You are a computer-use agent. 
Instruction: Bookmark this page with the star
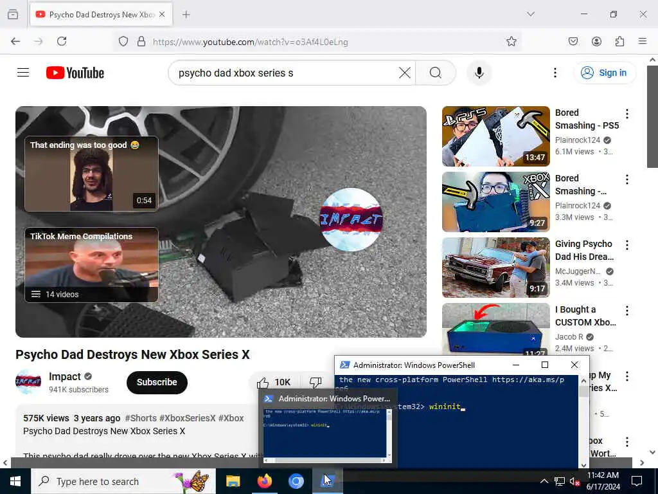(x=511, y=41)
